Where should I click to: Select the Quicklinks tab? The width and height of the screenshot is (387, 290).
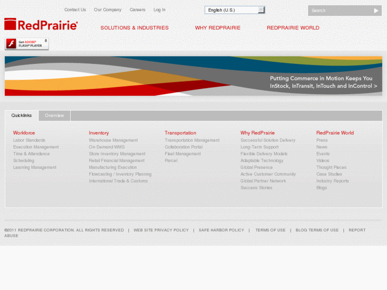[21, 115]
